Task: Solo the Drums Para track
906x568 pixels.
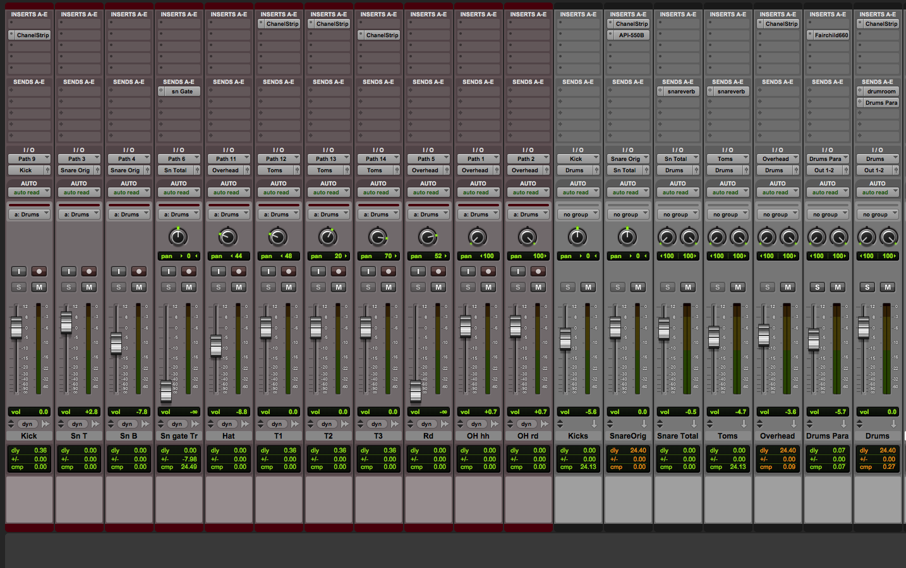Action: (x=818, y=287)
